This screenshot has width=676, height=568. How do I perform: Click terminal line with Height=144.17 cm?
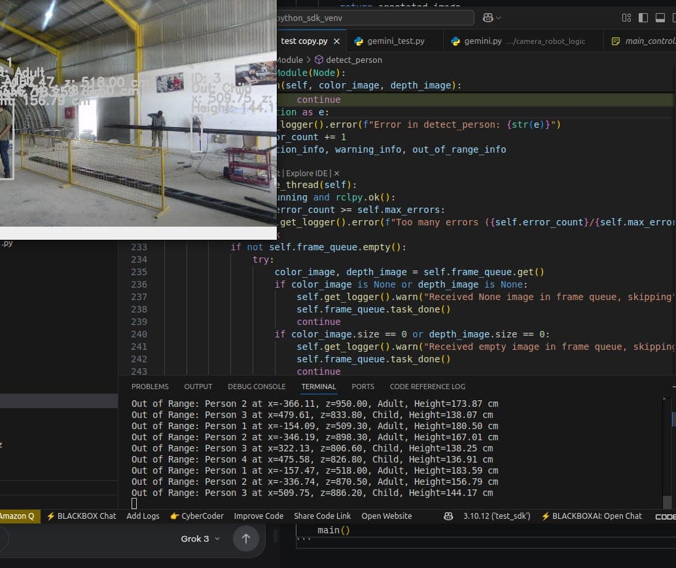click(312, 493)
